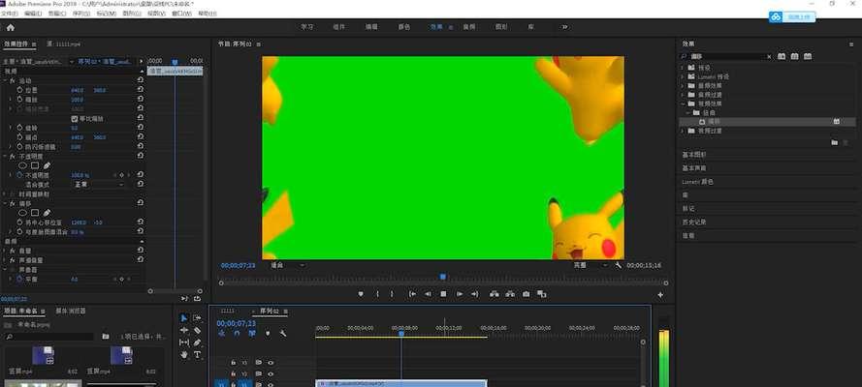
Task: Open the 基本图形 panel
Action: [x=694, y=155]
